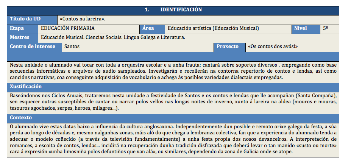This screenshot has height=165, width=351.
Task: Click the EDUCACIÓN PRIMARIA cell
Action: (x=89, y=29)
